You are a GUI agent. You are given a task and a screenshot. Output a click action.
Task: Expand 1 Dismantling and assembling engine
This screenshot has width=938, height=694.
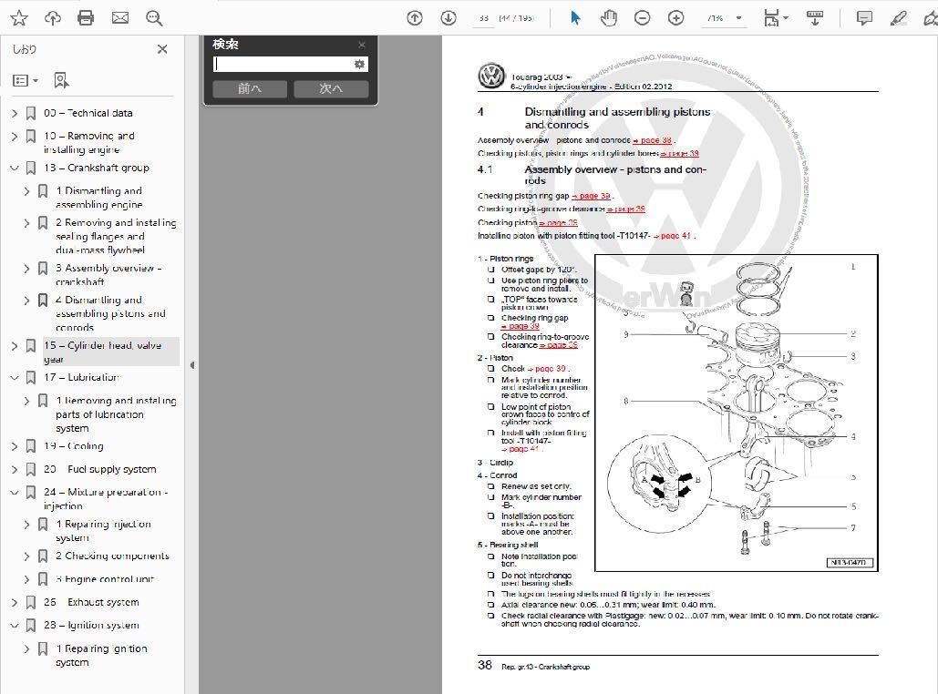point(26,191)
